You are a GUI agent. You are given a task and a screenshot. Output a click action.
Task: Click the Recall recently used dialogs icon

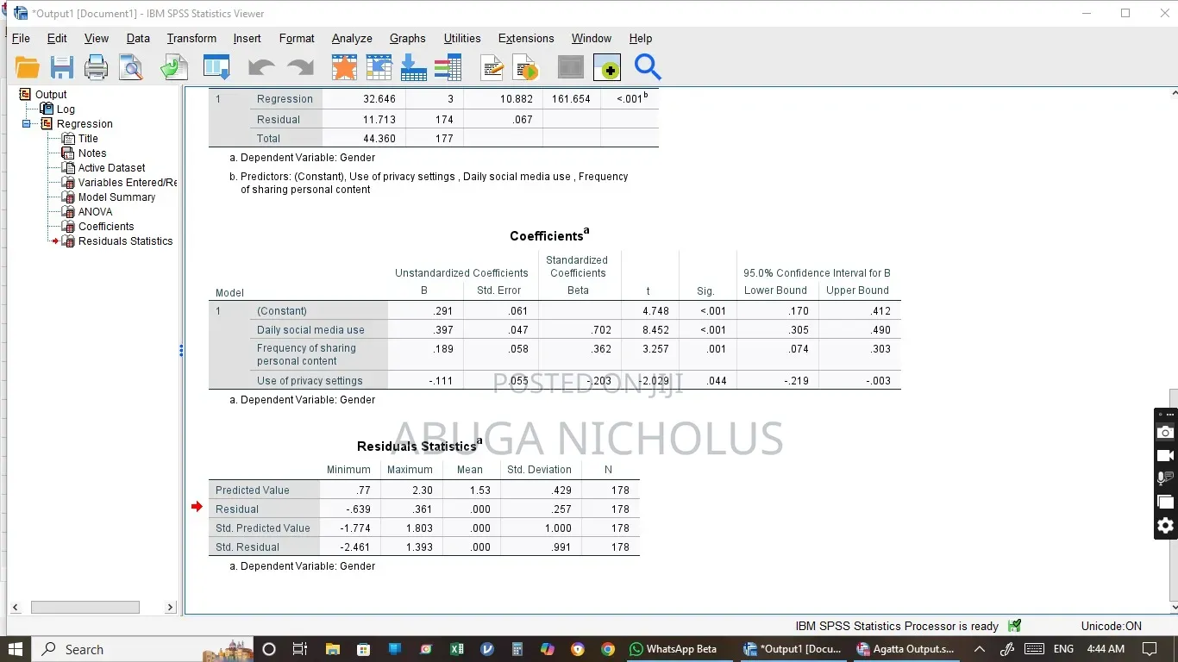(216, 67)
